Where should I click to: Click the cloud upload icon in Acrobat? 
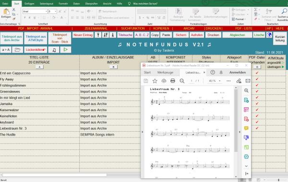164,81
